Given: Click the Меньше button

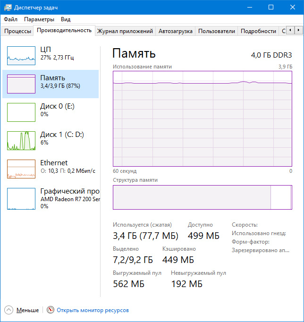Looking at the screenshot, I should pyautogui.click(x=27, y=310).
